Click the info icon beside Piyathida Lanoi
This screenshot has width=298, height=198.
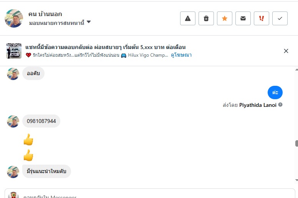(x=280, y=105)
